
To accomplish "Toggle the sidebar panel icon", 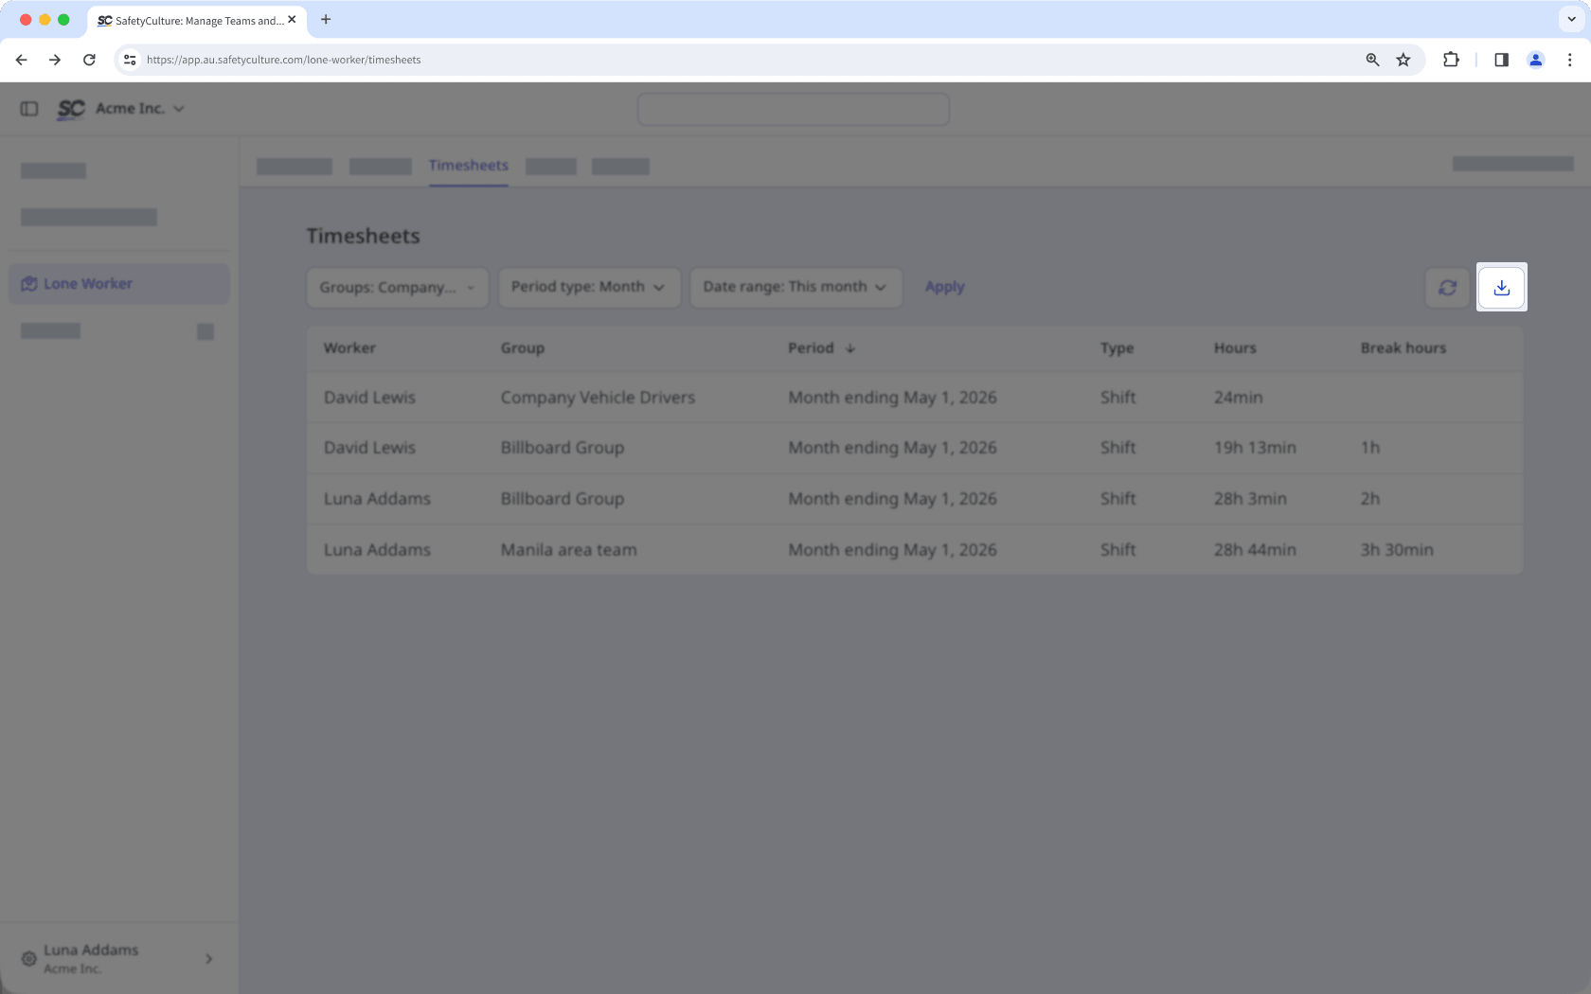I will pos(29,109).
